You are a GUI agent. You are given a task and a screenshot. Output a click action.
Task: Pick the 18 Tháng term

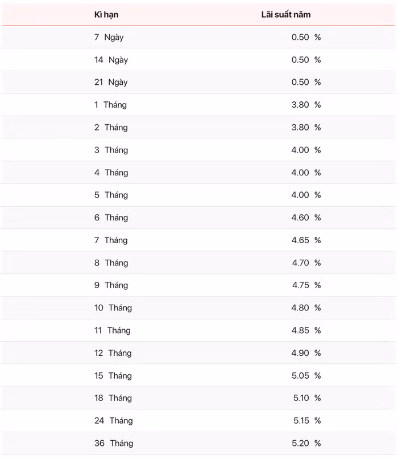(x=113, y=398)
